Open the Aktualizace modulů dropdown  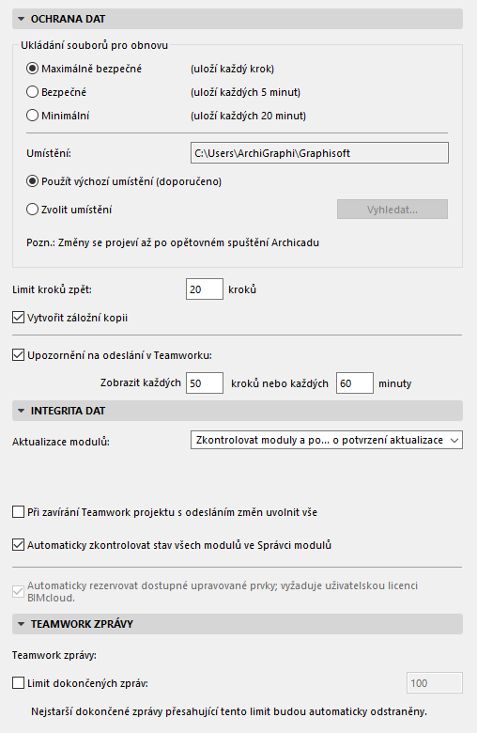(x=327, y=441)
